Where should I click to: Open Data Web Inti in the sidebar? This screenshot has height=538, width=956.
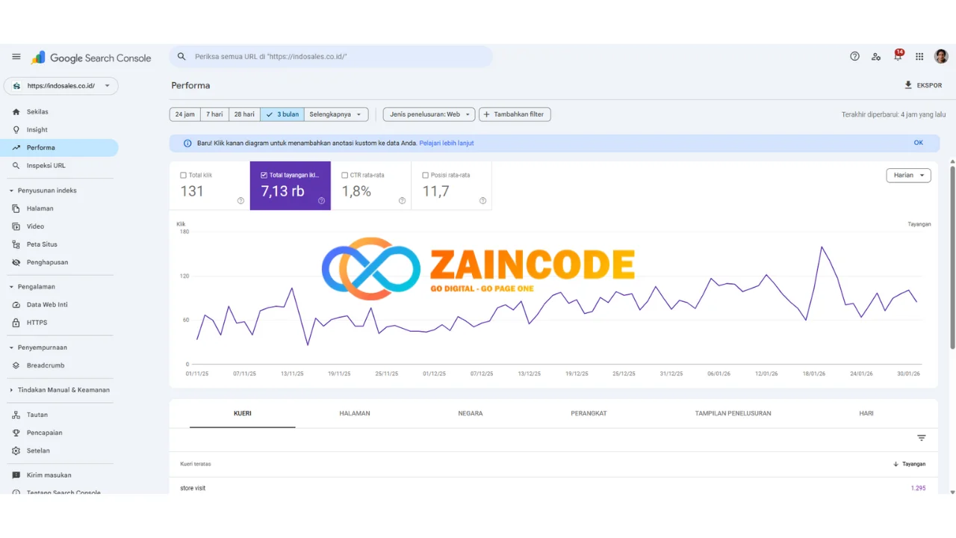click(60, 305)
